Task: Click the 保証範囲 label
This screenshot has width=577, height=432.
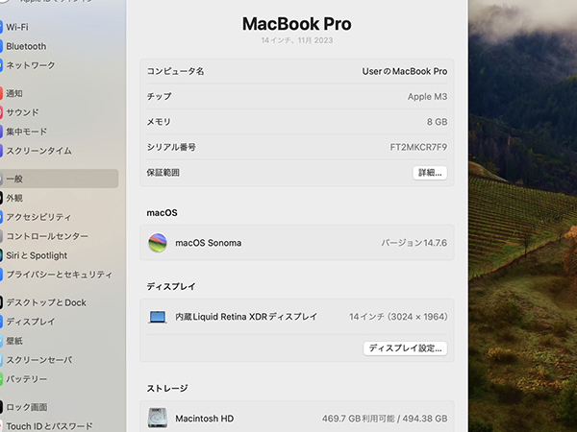Action: coord(163,173)
